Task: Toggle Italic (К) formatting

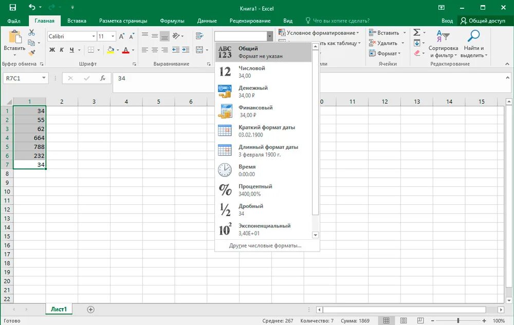Action: pos(62,50)
